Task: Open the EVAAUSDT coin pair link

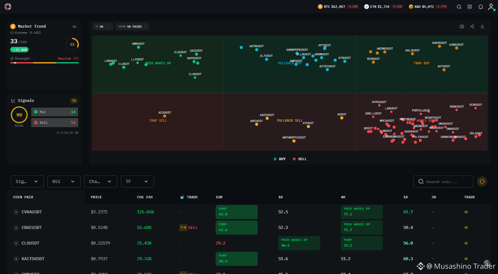Action: [x=32, y=212]
